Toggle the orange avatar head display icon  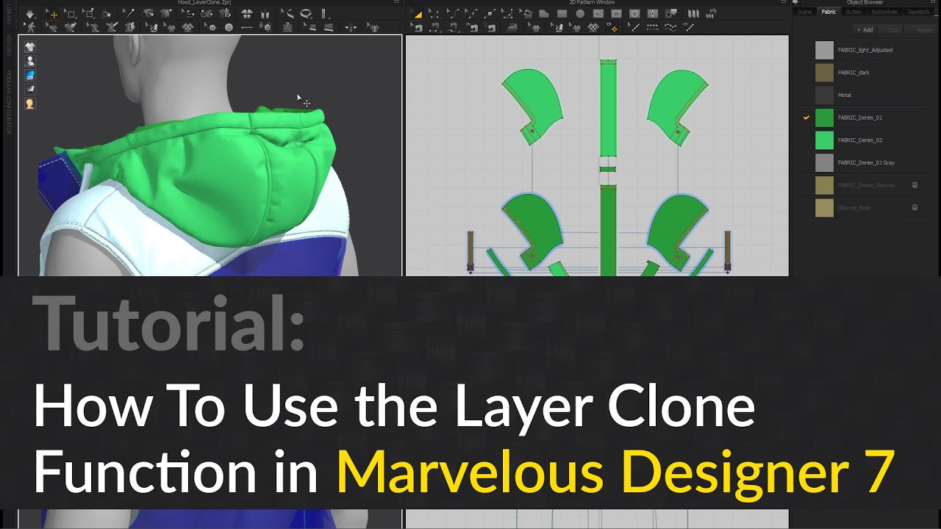click(x=29, y=104)
